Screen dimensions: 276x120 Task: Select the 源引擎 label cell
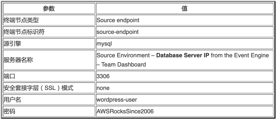click(x=12, y=44)
